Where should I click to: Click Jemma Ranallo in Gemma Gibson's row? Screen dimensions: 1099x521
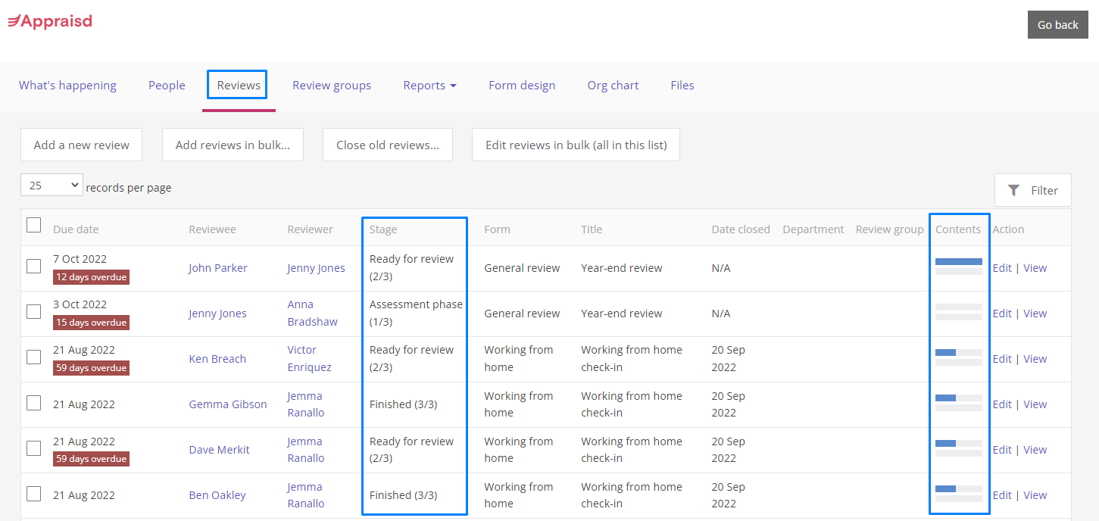(306, 404)
